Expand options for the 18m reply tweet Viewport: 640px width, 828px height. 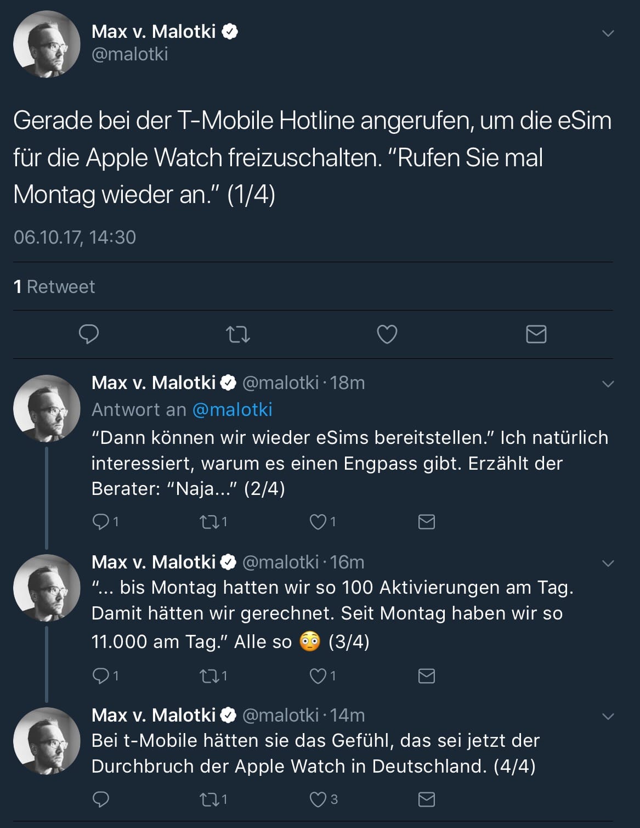click(608, 384)
